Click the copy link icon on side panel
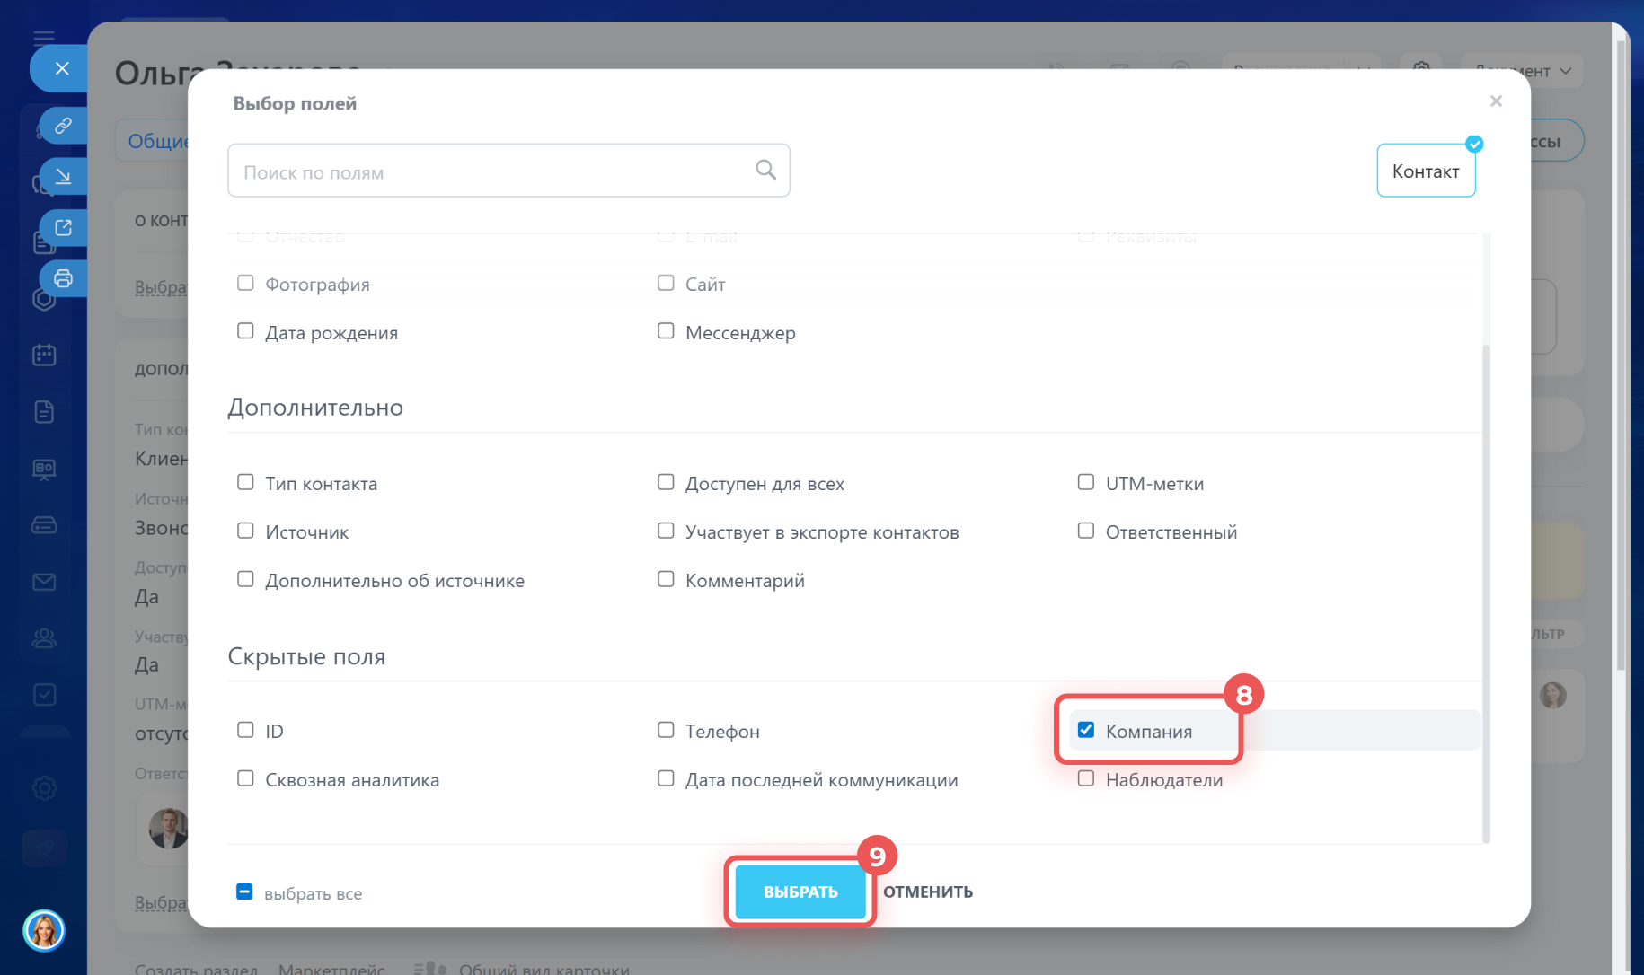Image resolution: width=1644 pixels, height=975 pixels. (63, 126)
